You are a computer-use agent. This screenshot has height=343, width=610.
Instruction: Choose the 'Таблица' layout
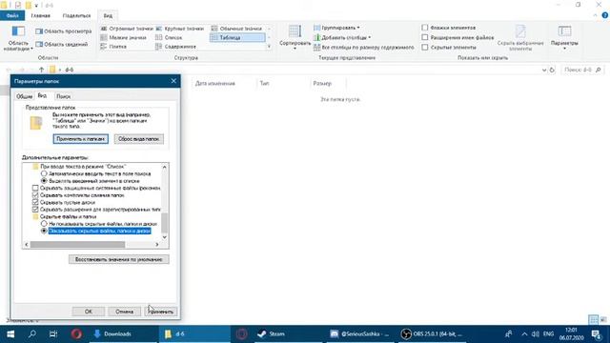tap(237, 37)
